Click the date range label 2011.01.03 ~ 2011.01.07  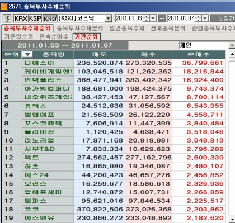point(65,45)
